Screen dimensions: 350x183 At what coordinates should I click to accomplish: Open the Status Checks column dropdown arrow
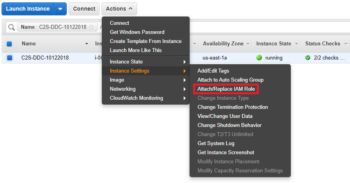pos(346,44)
